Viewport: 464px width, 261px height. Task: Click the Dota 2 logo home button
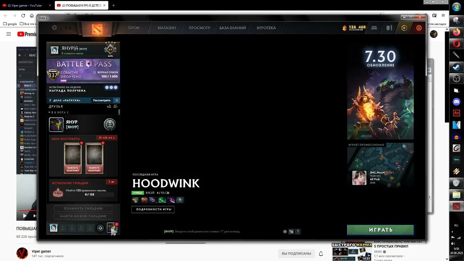97,29
